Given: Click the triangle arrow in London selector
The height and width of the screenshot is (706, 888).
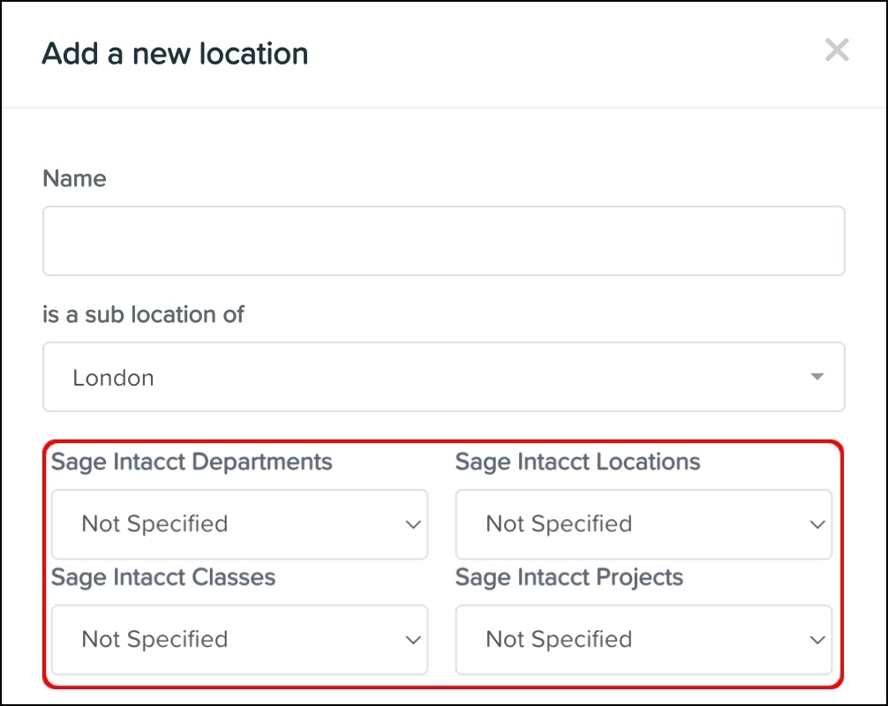Looking at the screenshot, I should (x=817, y=378).
